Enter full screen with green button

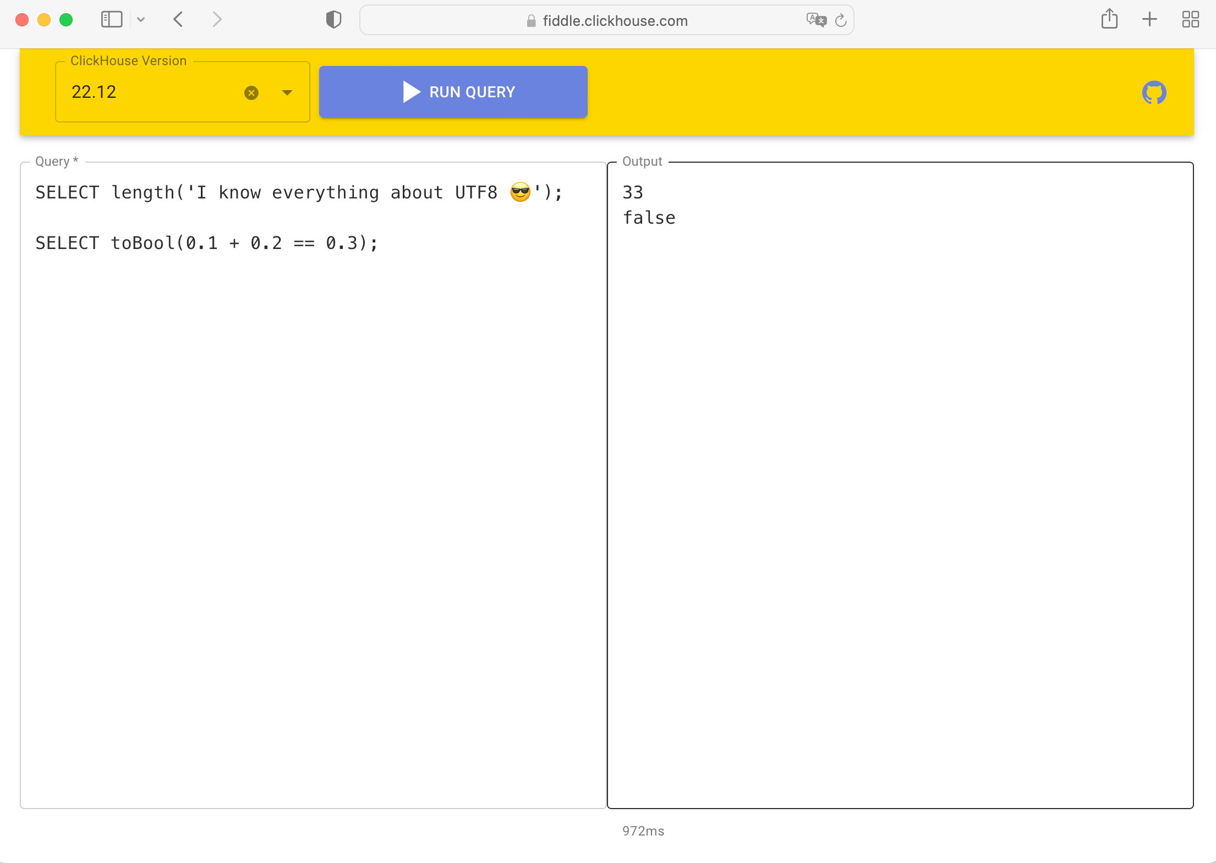[66, 20]
